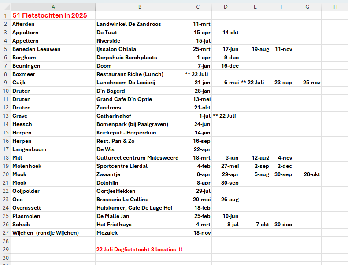
Task: Select column C header
Action: pos(198,7)
